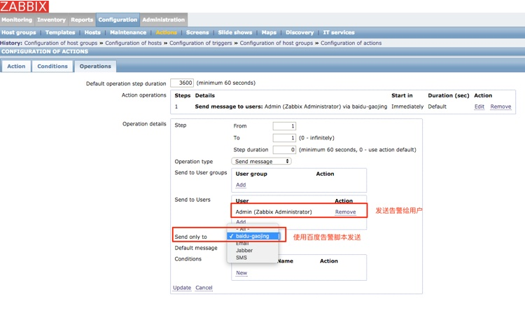Image resolution: width=525 pixels, height=311 pixels.
Task: Go to Maintenance submenu
Action: point(128,32)
